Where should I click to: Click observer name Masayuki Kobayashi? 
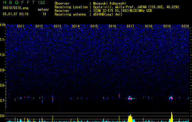point(110,3)
